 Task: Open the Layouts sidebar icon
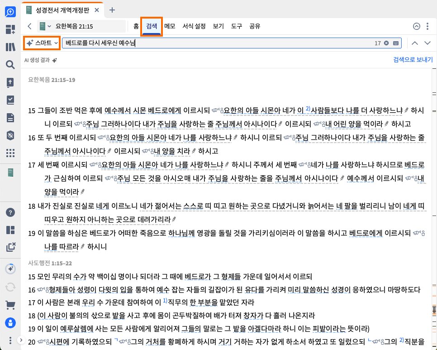pyautogui.click(x=10, y=230)
